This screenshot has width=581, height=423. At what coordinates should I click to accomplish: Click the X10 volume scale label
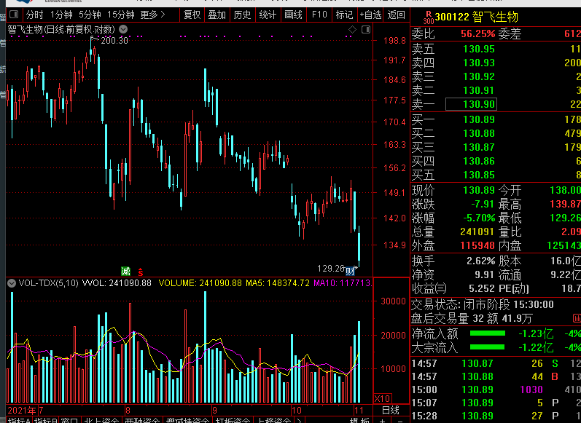382,398
